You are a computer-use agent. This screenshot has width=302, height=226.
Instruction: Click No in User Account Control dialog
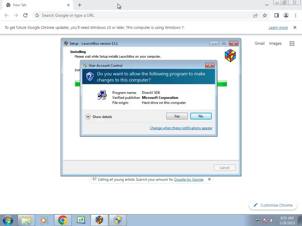201,116
